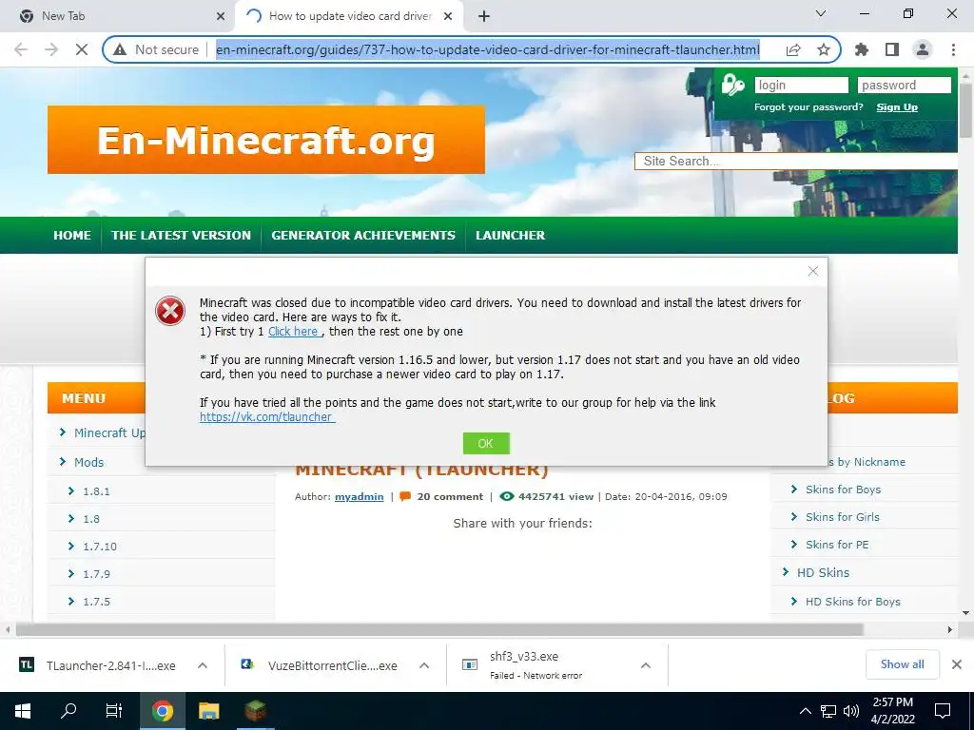Open HD Skins for Boys link
Viewport: 974px width, 730px height.
tap(853, 602)
